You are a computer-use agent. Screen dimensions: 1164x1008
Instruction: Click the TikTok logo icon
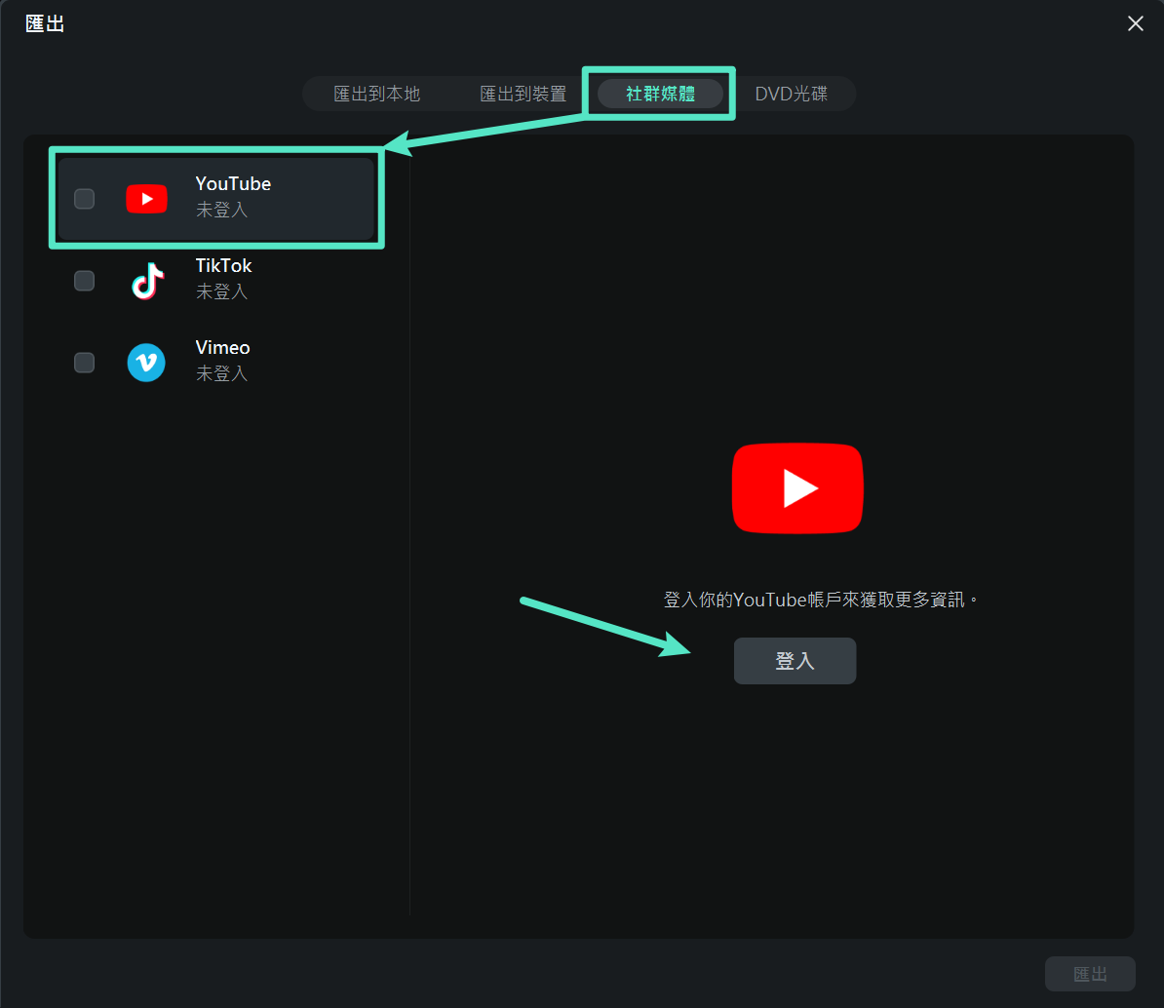pos(147,281)
